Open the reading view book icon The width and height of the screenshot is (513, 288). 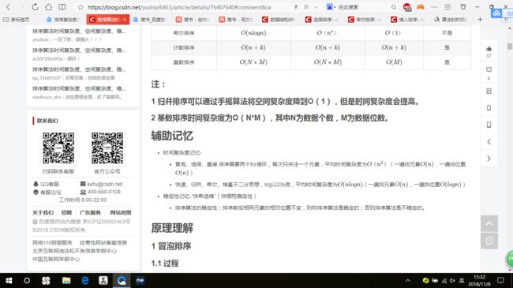(x=62, y=7)
